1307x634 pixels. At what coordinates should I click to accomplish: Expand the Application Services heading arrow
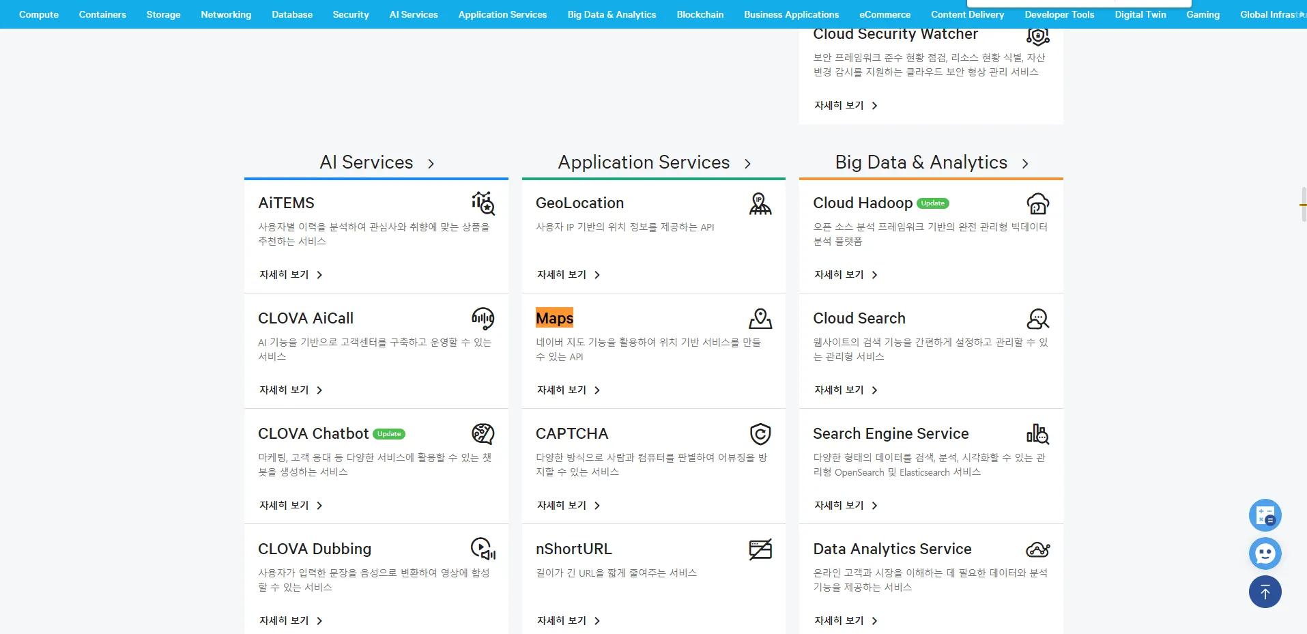[x=747, y=163]
